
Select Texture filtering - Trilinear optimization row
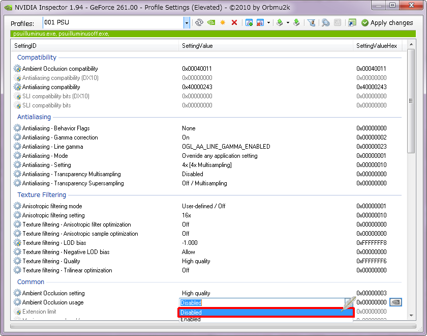pyautogui.click(x=67, y=270)
